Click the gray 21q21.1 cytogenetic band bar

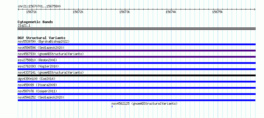coord(136,29)
